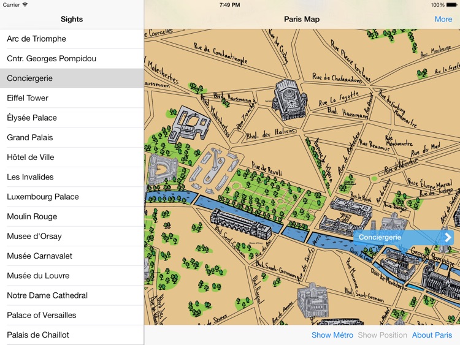Screen dimensions: 460x345
Task: Choose Musée du Louvre from the list
Action: click(72, 276)
